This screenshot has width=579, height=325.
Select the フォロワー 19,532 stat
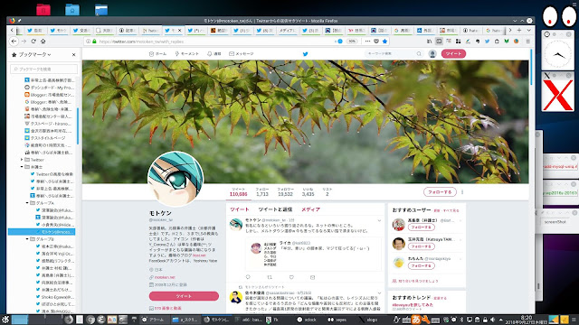pyautogui.click(x=285, y=191)
